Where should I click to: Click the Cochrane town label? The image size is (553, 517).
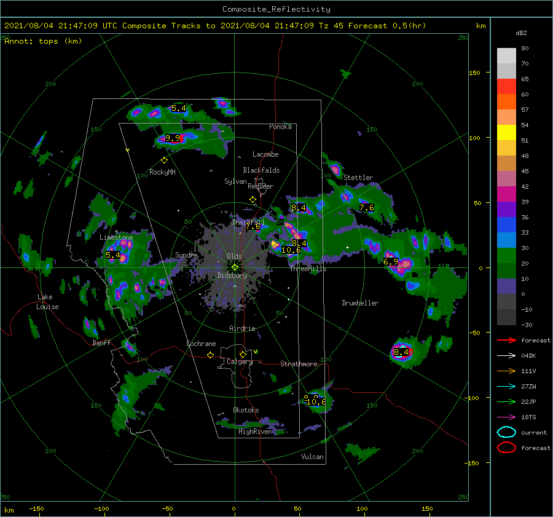point(201,344)
